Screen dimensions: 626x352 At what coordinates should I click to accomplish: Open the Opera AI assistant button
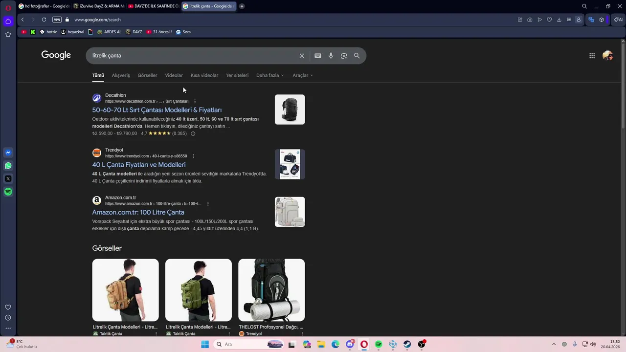point(618,20)
